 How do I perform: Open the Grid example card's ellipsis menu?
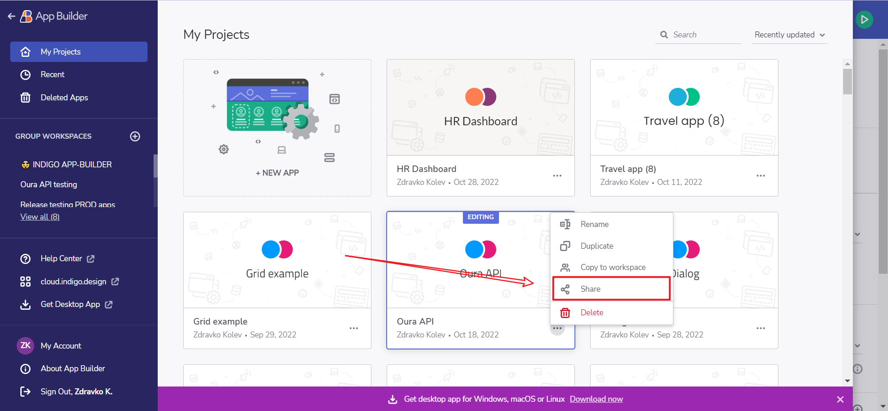point(353,328)
